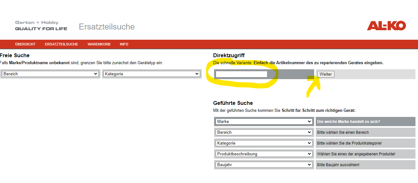This screenshot has width=418, height=183.
Task: Open the INFO menu item
Action: coord(124,44)
